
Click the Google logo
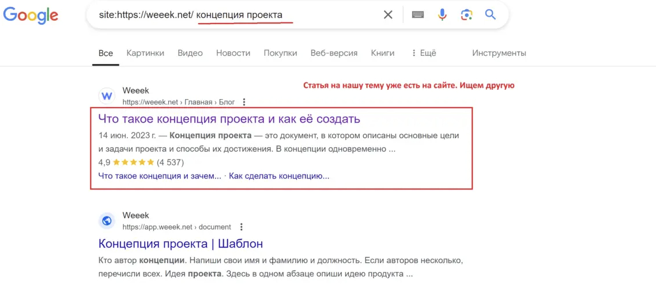click(31, 15)
